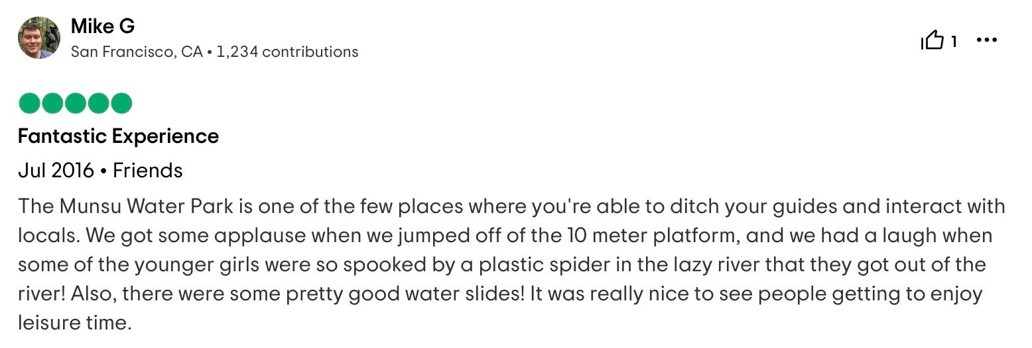Click the fifth green rating bubble
This screenshot has height=348, width=1032.
pos(121,104)
